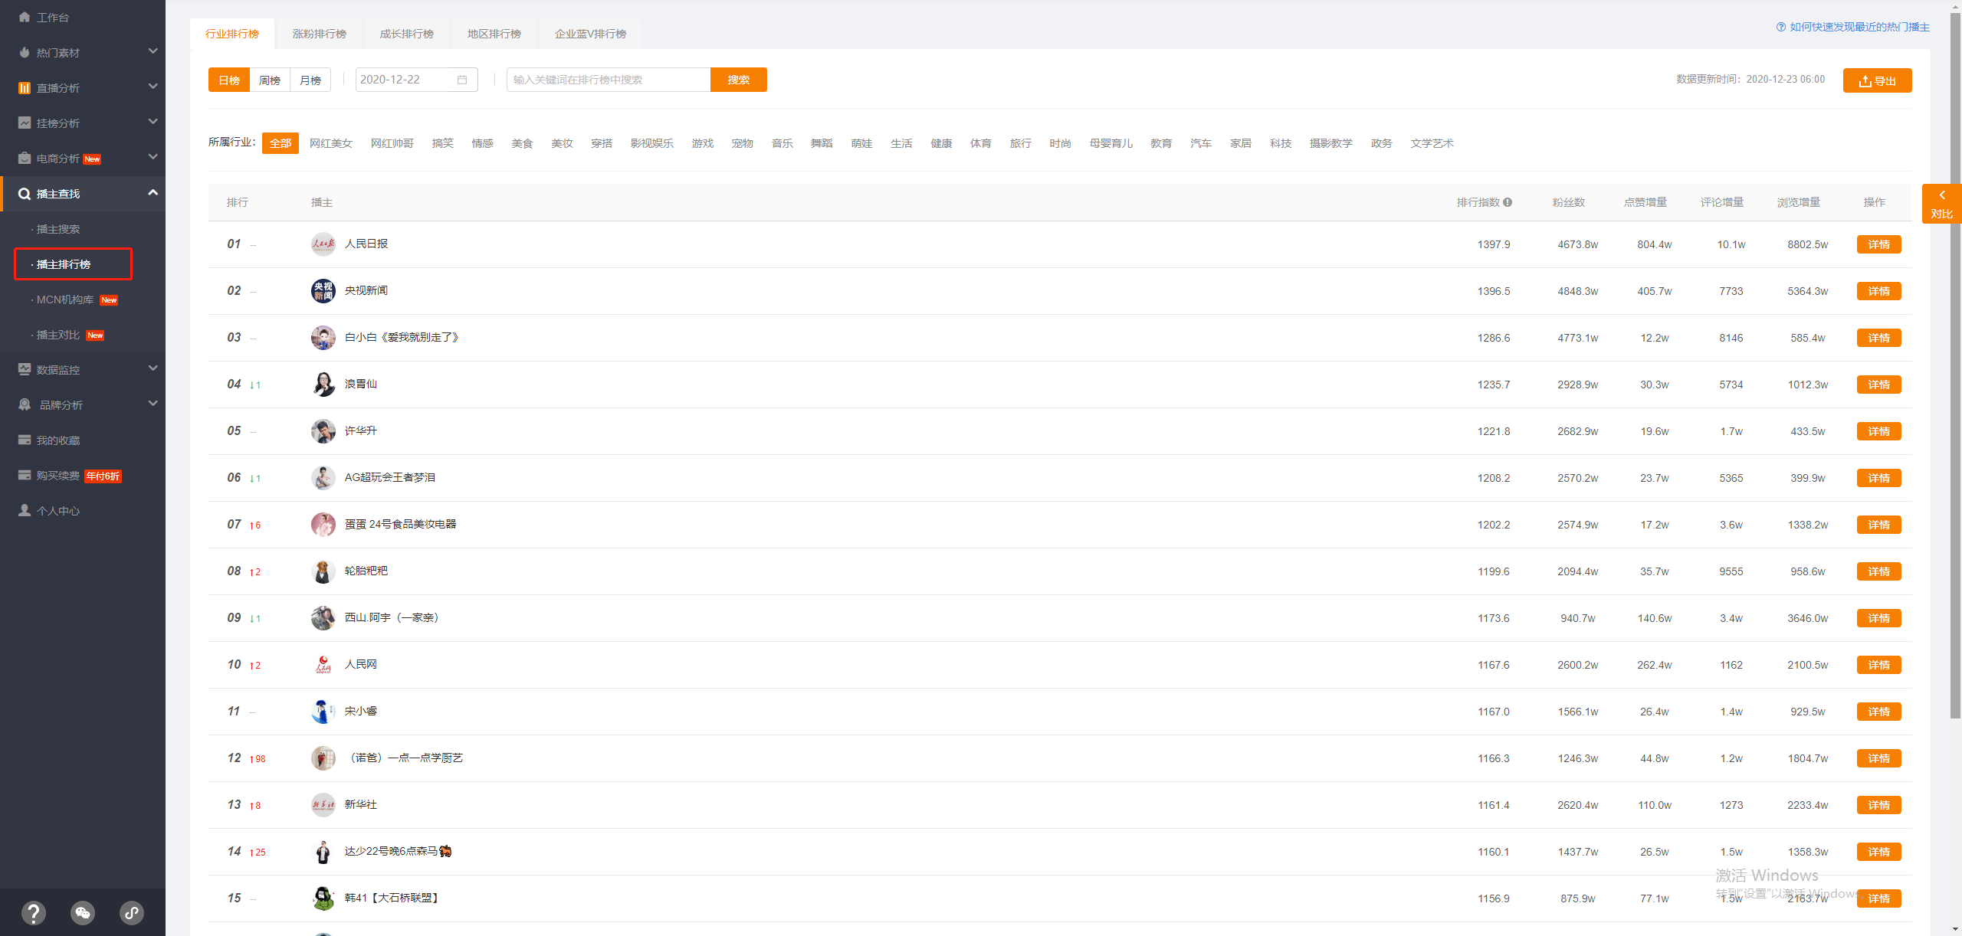Screen dimensions: 1962x936
Task: Select the 日榜 toggle
Action: pyautogui.click(x=229, y=80)
